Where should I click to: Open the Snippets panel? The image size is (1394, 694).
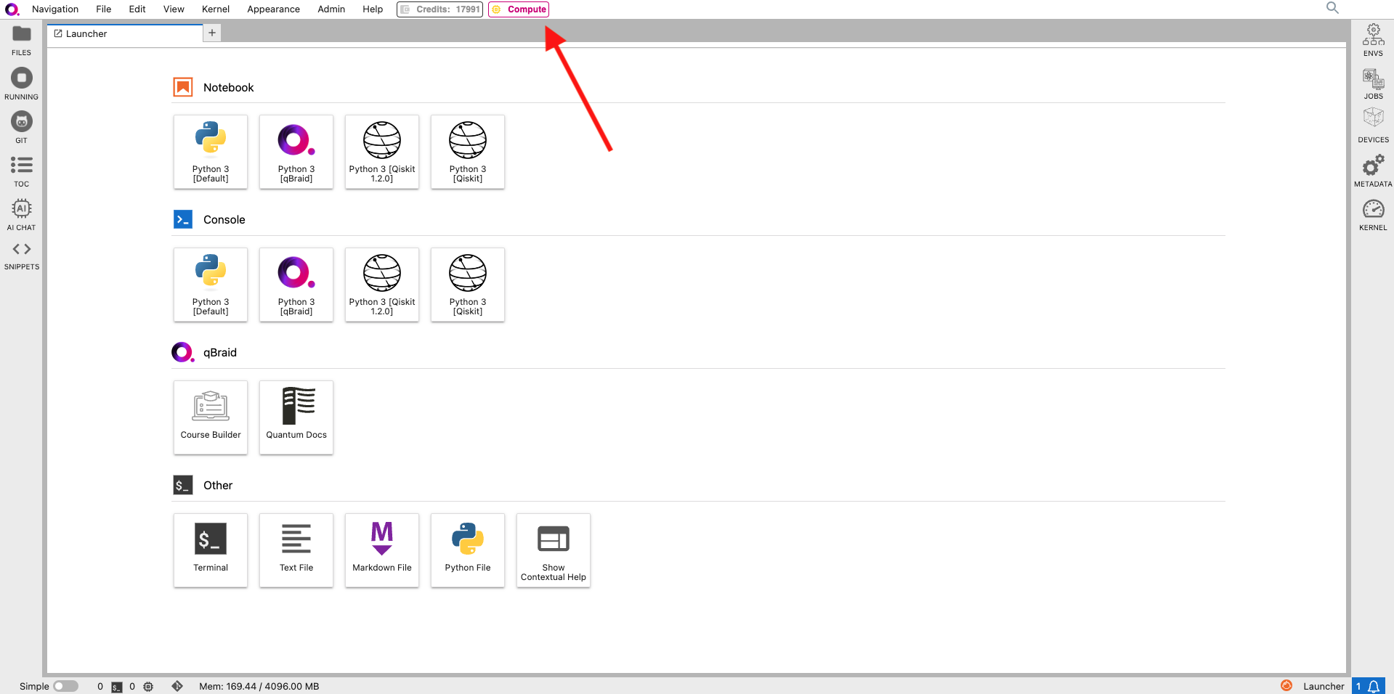pos(22,256)
